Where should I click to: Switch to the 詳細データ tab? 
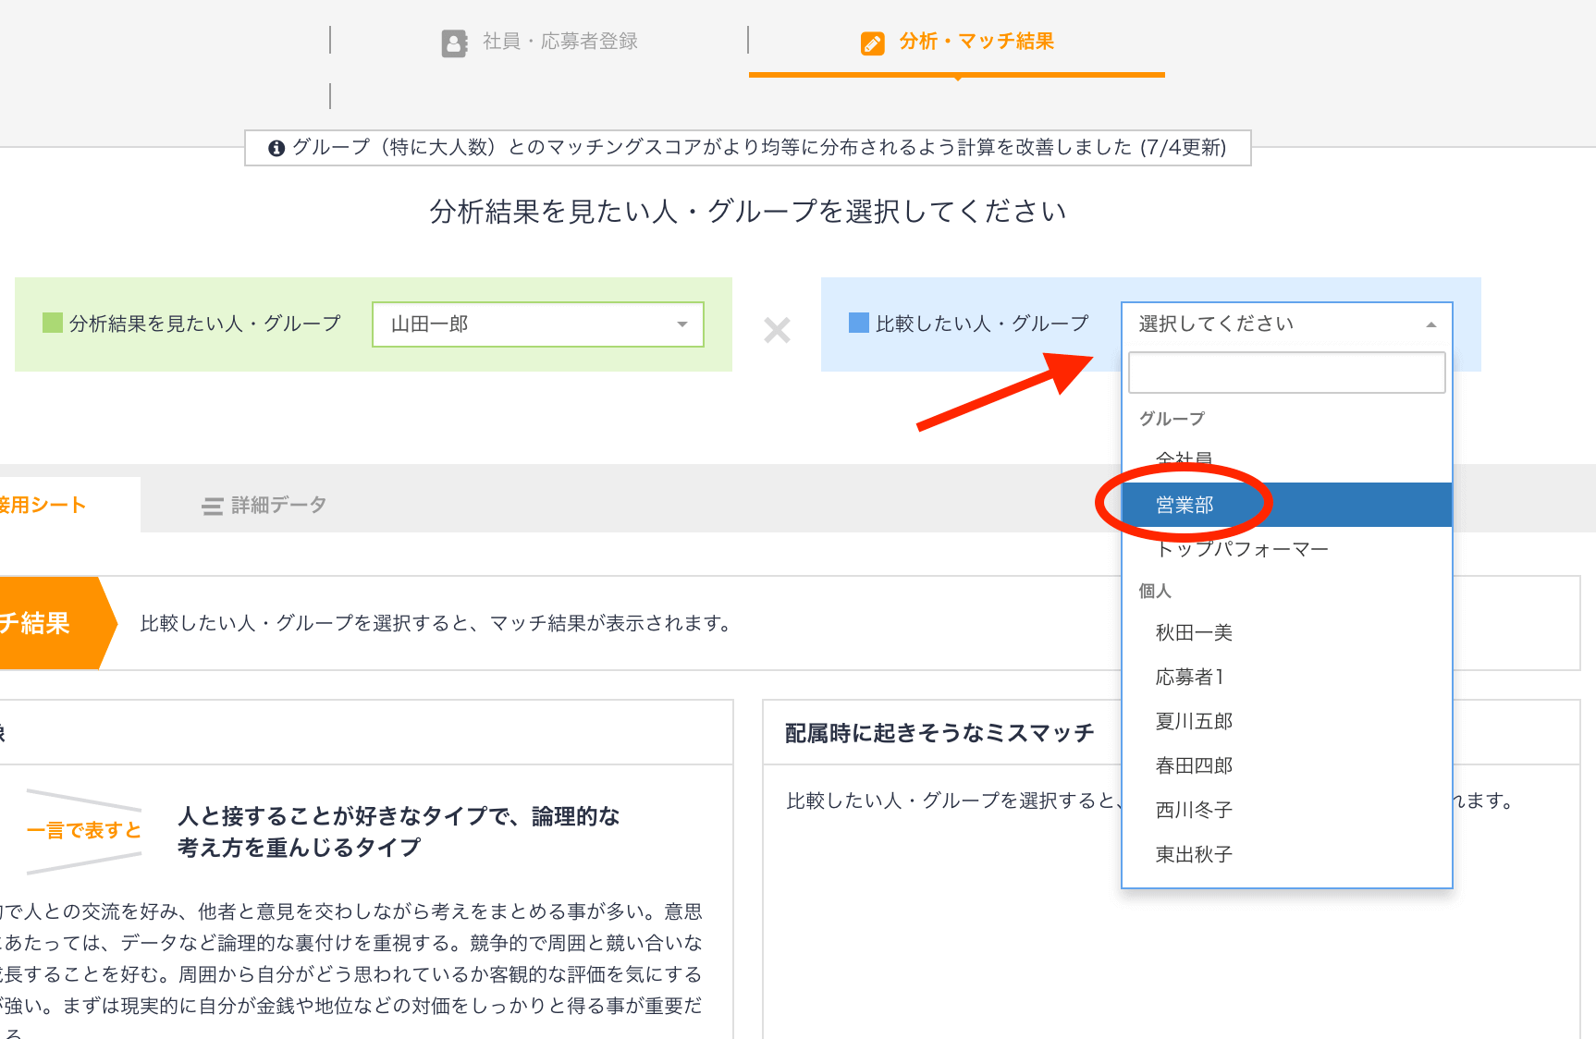pyautogui.click(x=277, y=505)
